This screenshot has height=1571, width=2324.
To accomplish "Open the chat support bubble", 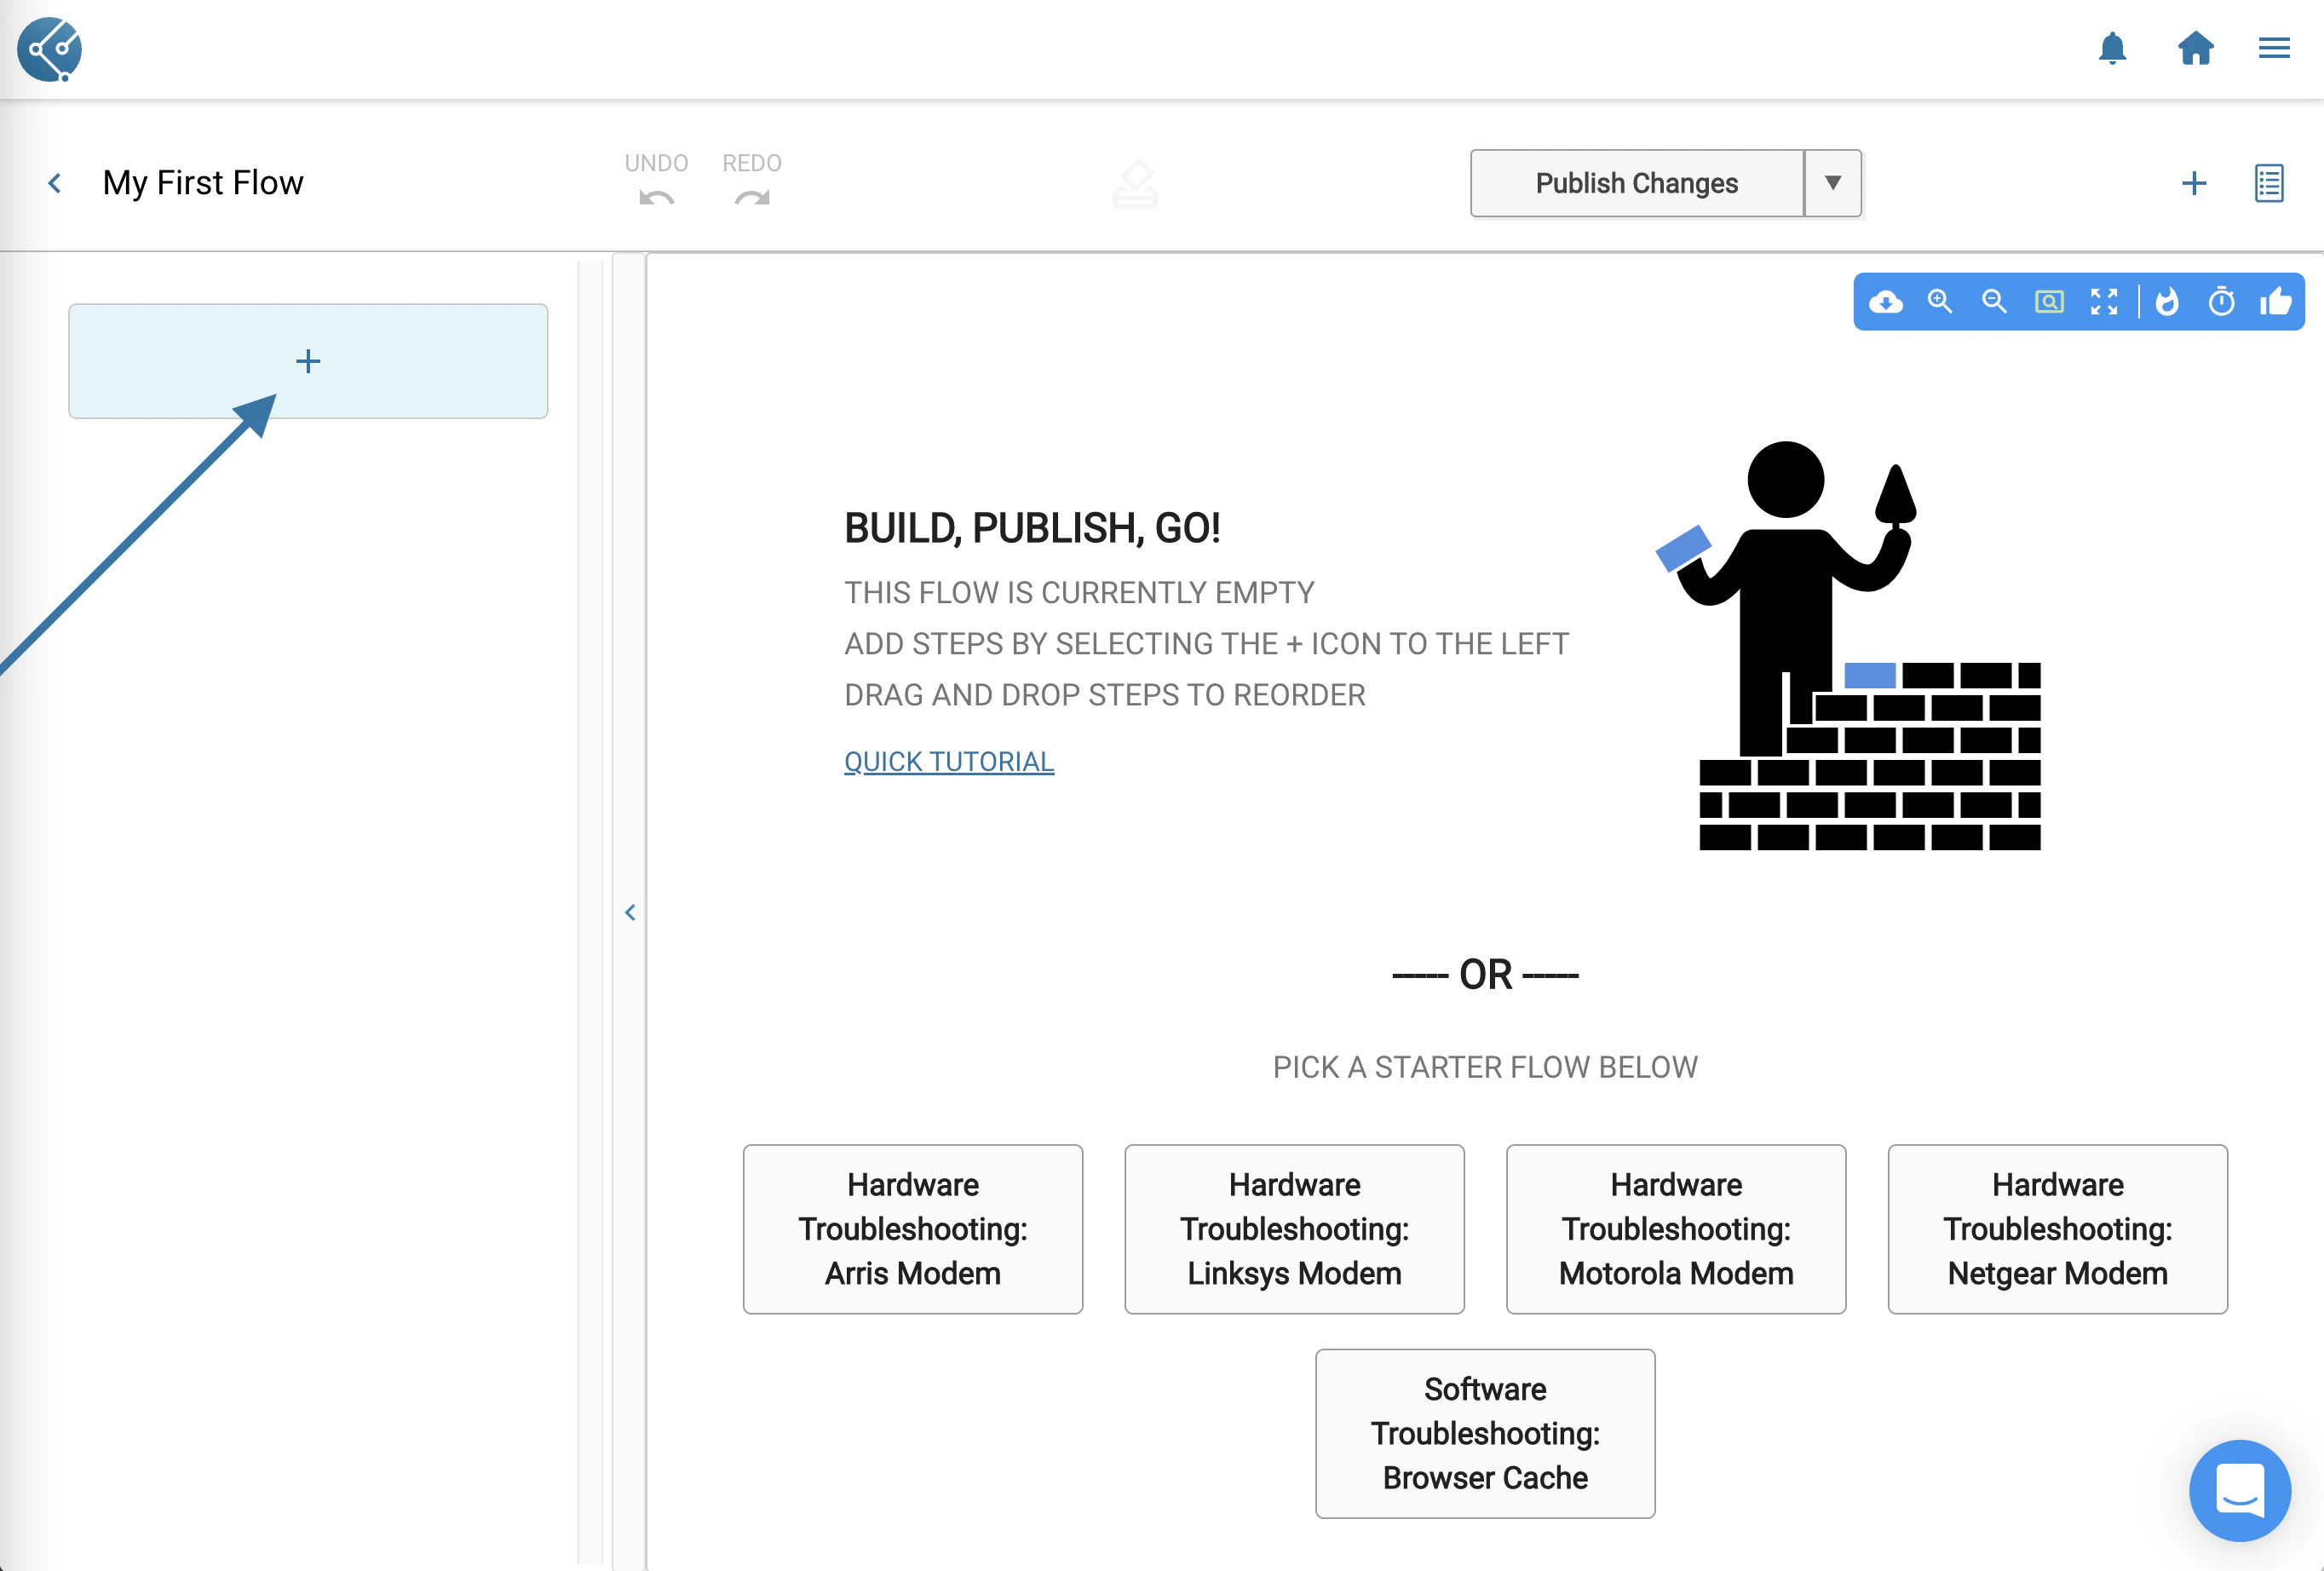I will point(2239,1490).
